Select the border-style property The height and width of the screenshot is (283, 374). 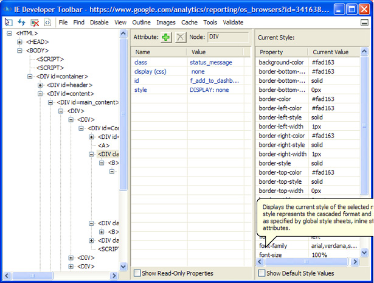pyautogui.click(x=275, y=164)
